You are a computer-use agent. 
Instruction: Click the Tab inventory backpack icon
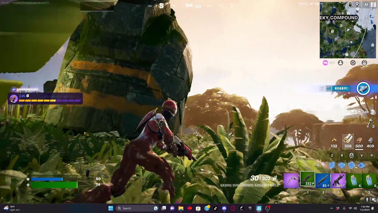(373, 112)
